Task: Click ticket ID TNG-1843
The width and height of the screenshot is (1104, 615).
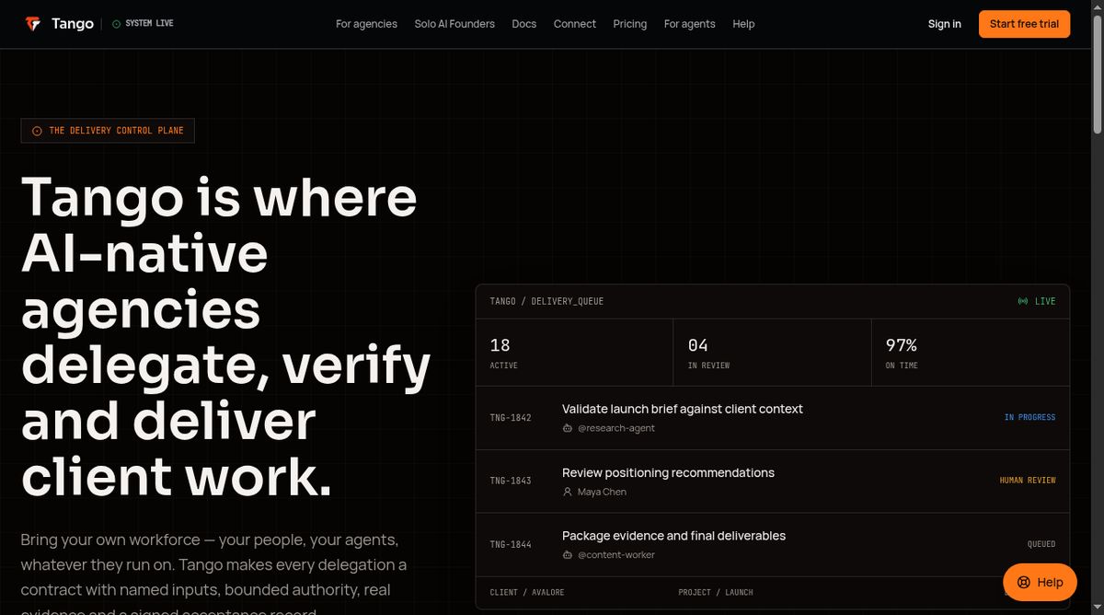Action: tap(511, 481)
